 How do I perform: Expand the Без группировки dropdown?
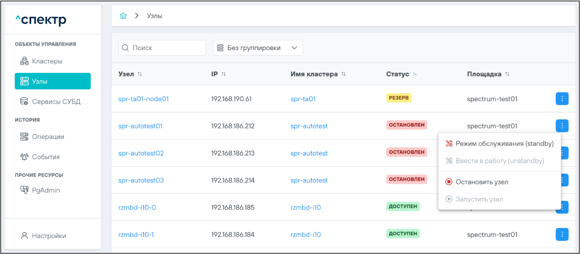pos(258,48)
